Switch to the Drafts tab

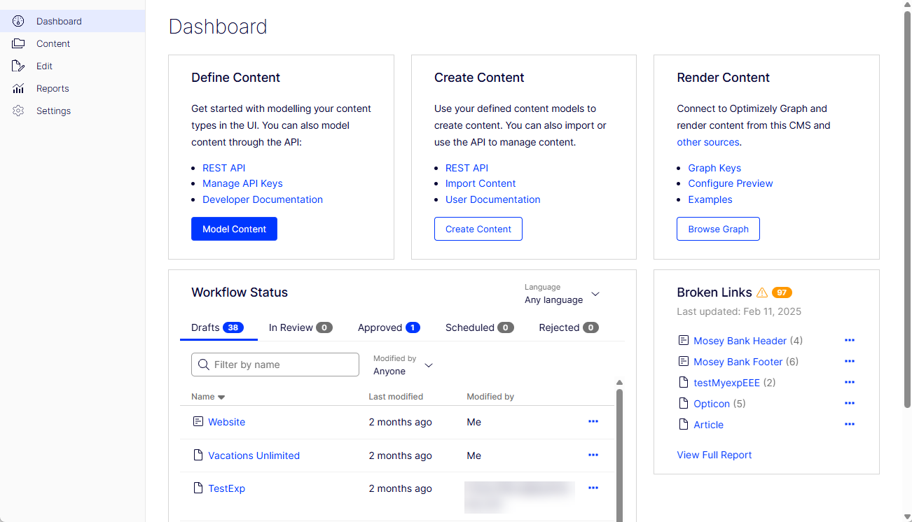point(218,327)
